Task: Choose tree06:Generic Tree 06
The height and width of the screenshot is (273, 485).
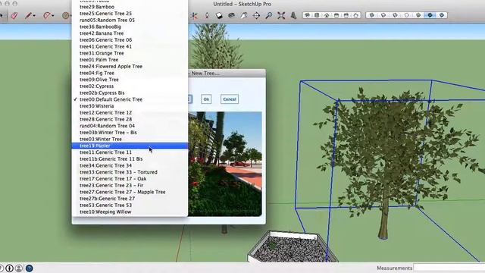Action: [x=130, y=40]
